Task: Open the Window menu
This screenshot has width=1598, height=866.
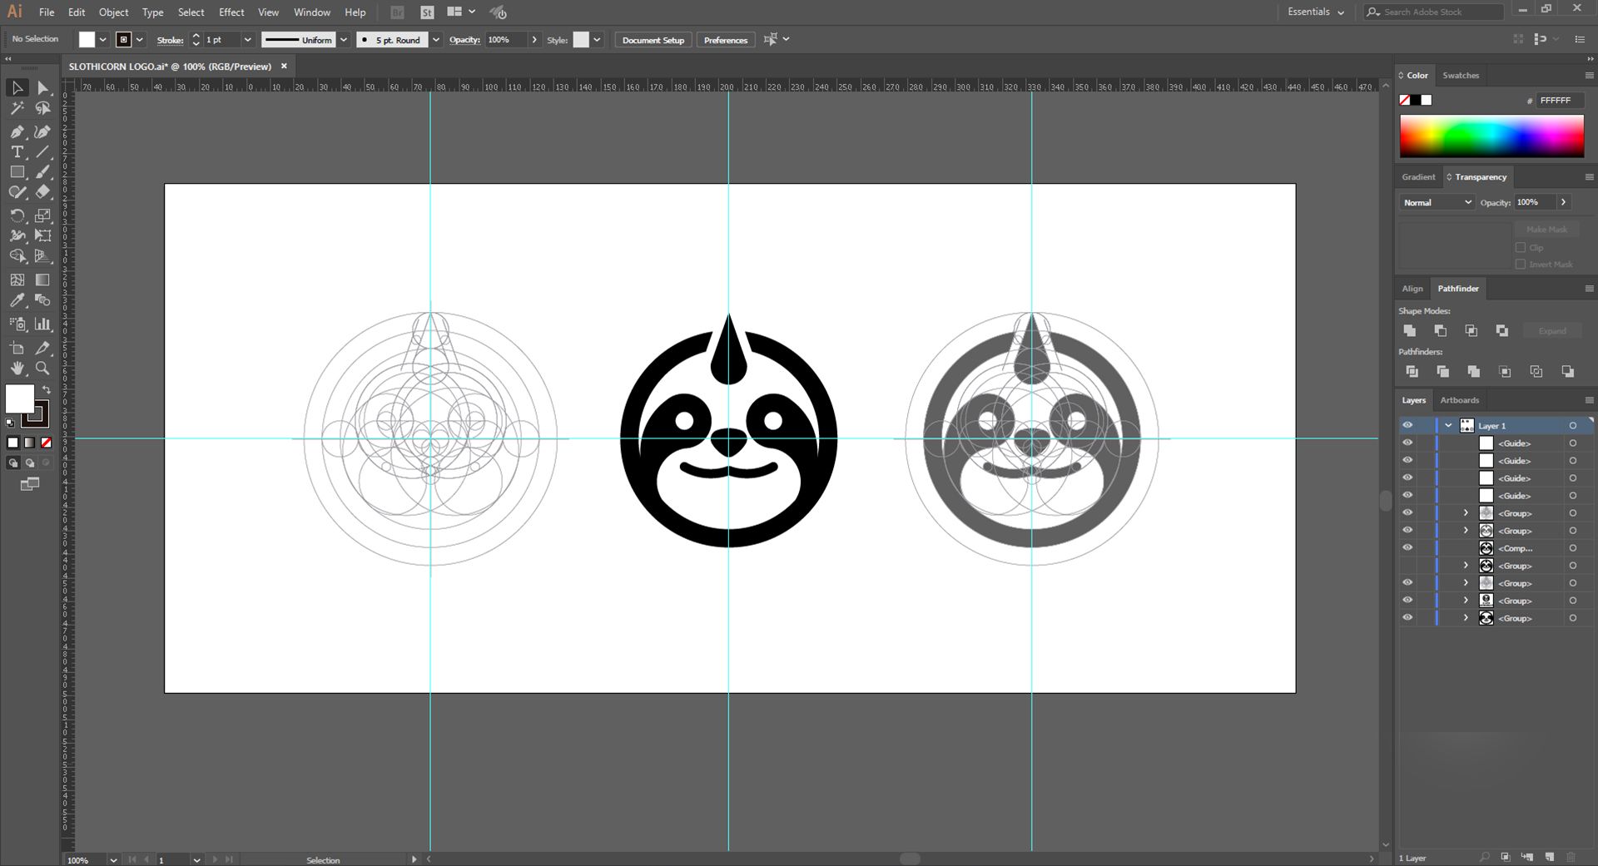Action: [x=312, y=12]
